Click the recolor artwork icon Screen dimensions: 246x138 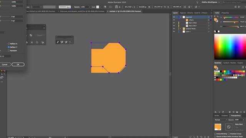coord(105,7)
